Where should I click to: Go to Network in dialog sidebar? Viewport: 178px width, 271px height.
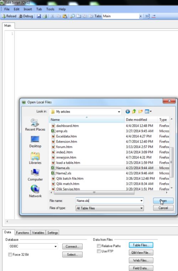coord(35,191)
